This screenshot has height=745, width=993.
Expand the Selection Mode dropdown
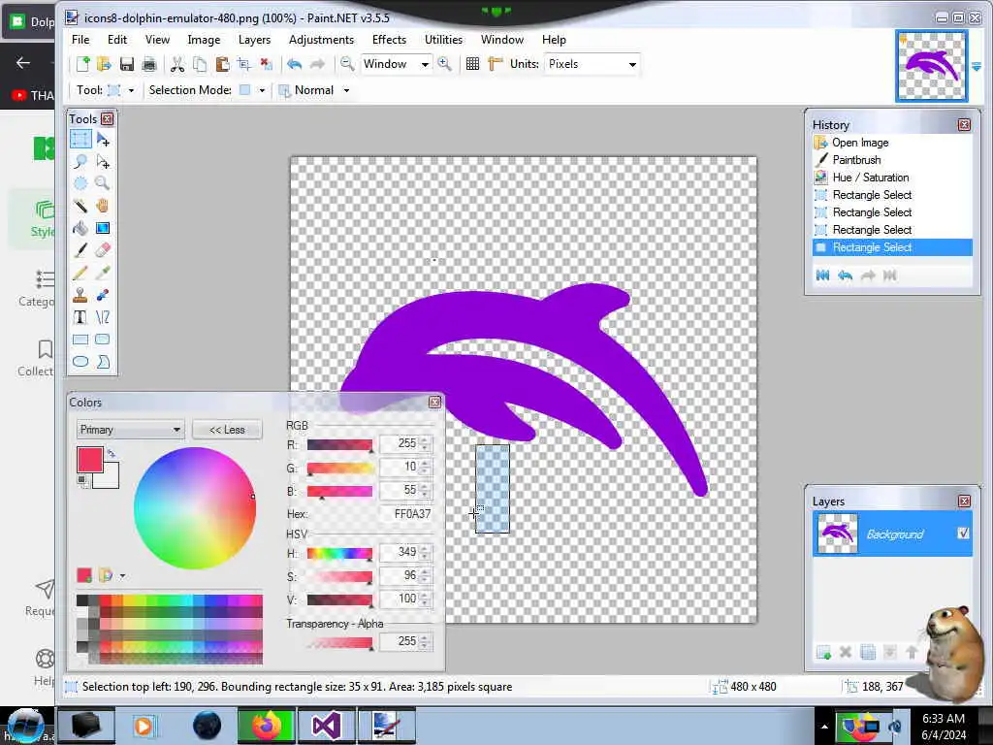tap(262, 90)
